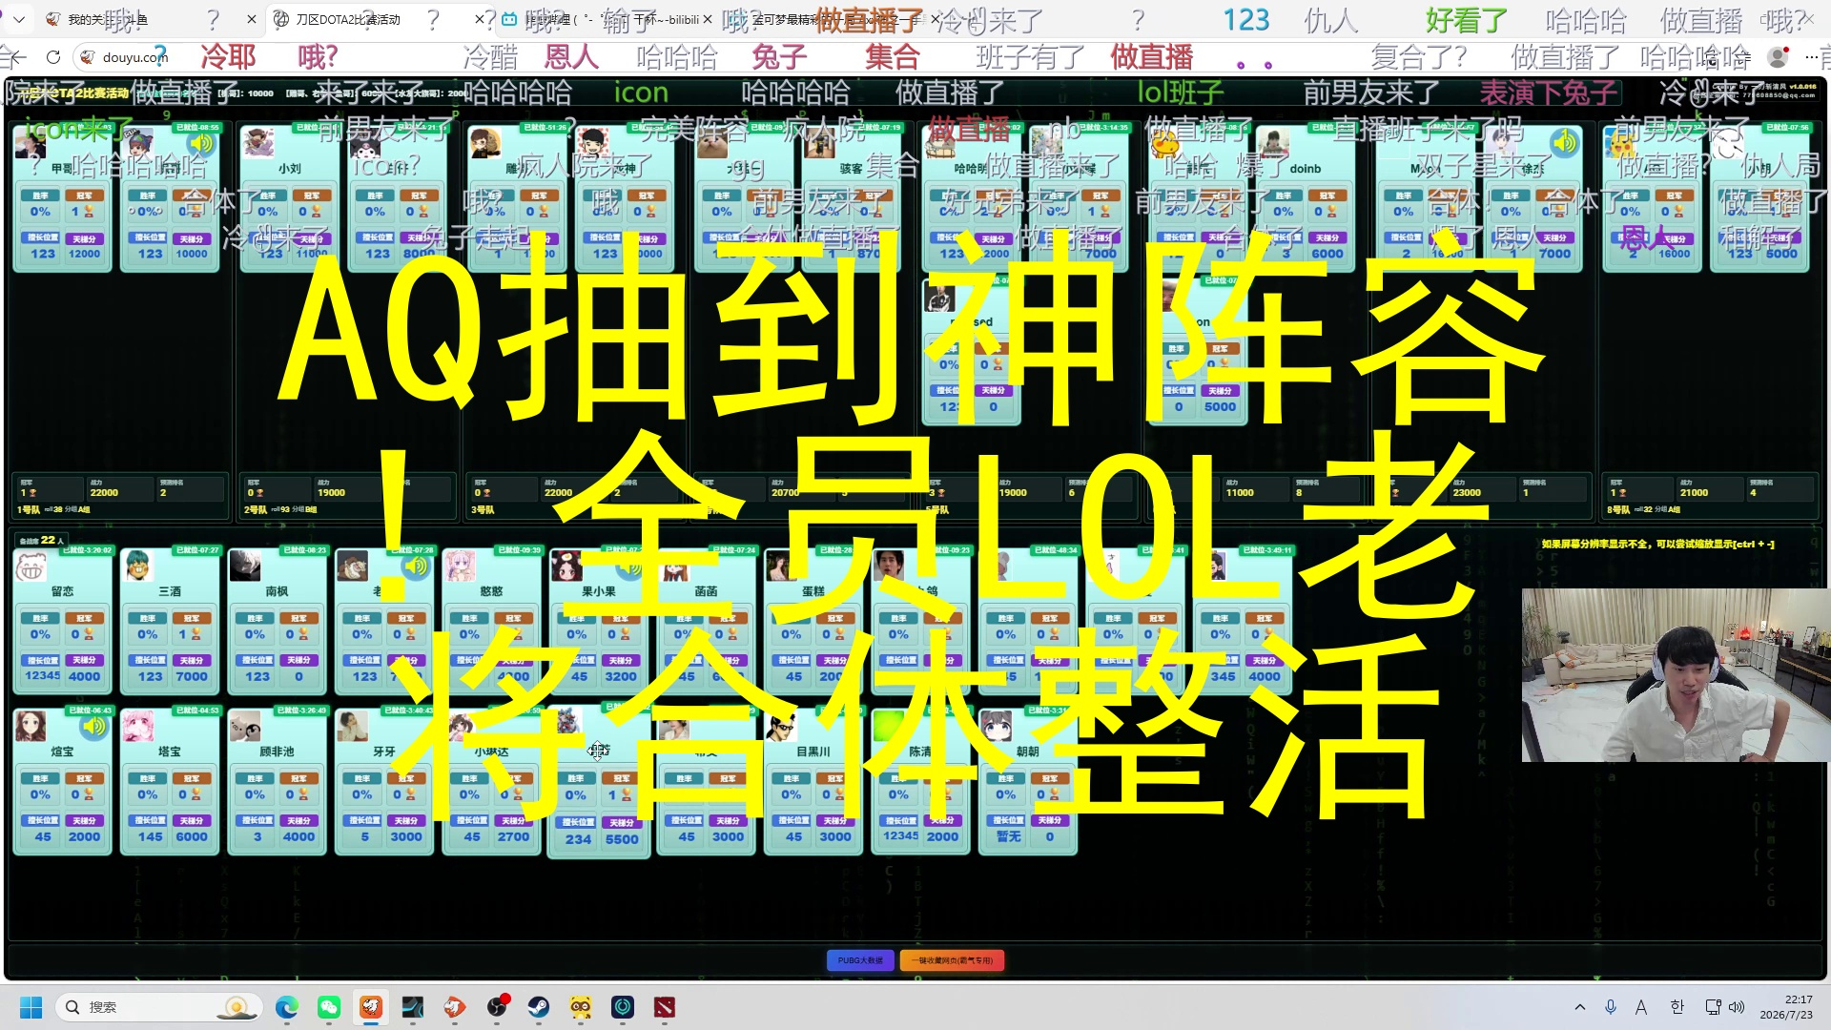Image resolution: width=1831 pixels, height=1030 pixels.
Task: Open the teal circle app on the taskbar
Action: pos(623,1007)
